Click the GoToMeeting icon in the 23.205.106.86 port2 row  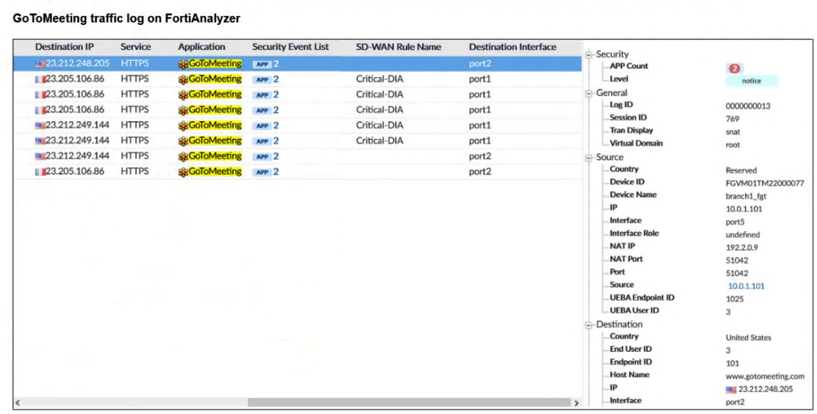(x=183, y=172)
